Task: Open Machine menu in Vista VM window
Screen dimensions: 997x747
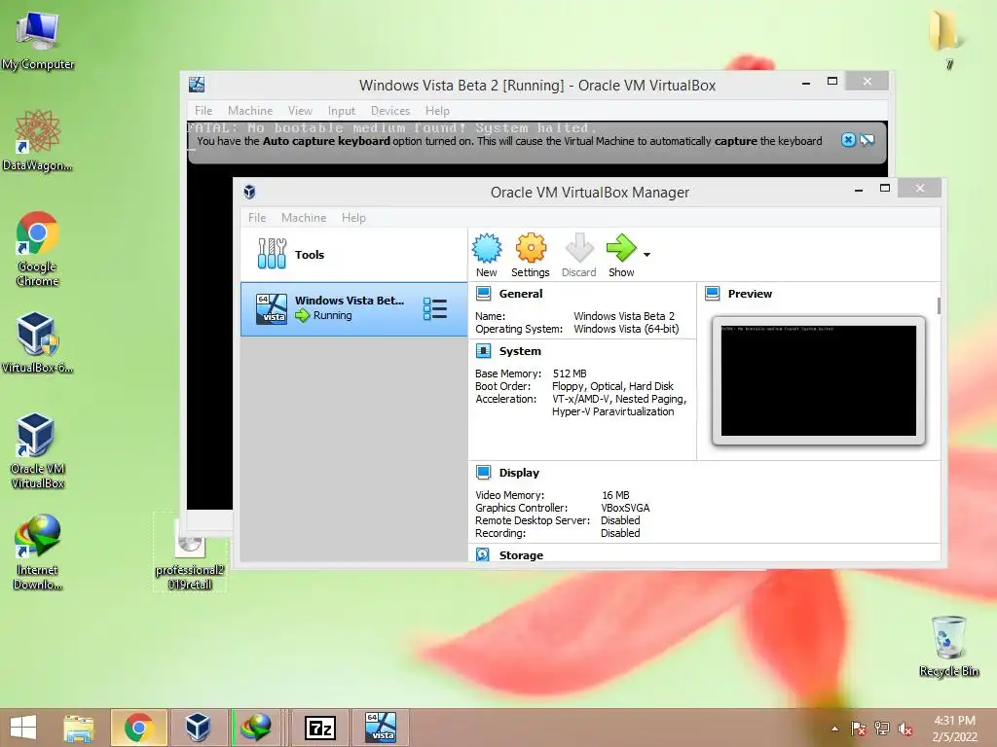Action: 250,111
